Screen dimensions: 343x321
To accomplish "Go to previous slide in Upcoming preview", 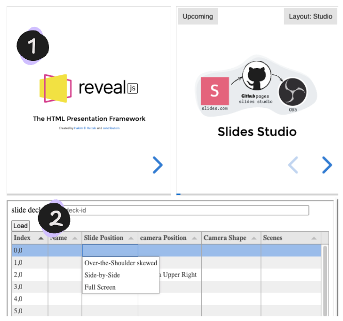I will click(x=293, y=165).
